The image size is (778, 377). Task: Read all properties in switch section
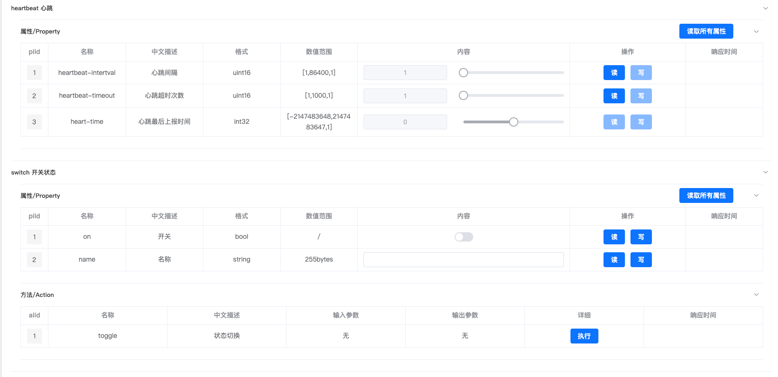[706, 195]
